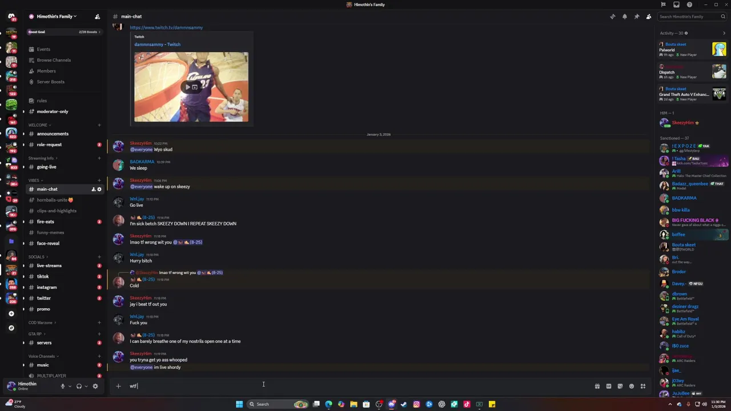Screen dimensions: 731x411
Task: Expand the COD Warzone category
Action: [x=42, y=323]
